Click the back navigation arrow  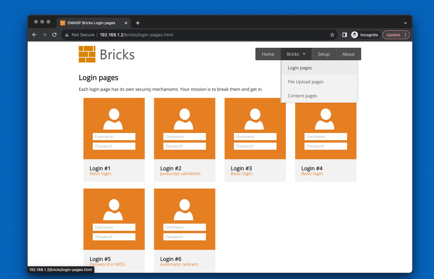(x=34, y=35)
